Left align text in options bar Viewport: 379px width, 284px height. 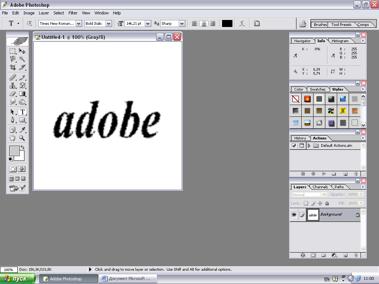point(194,23)
